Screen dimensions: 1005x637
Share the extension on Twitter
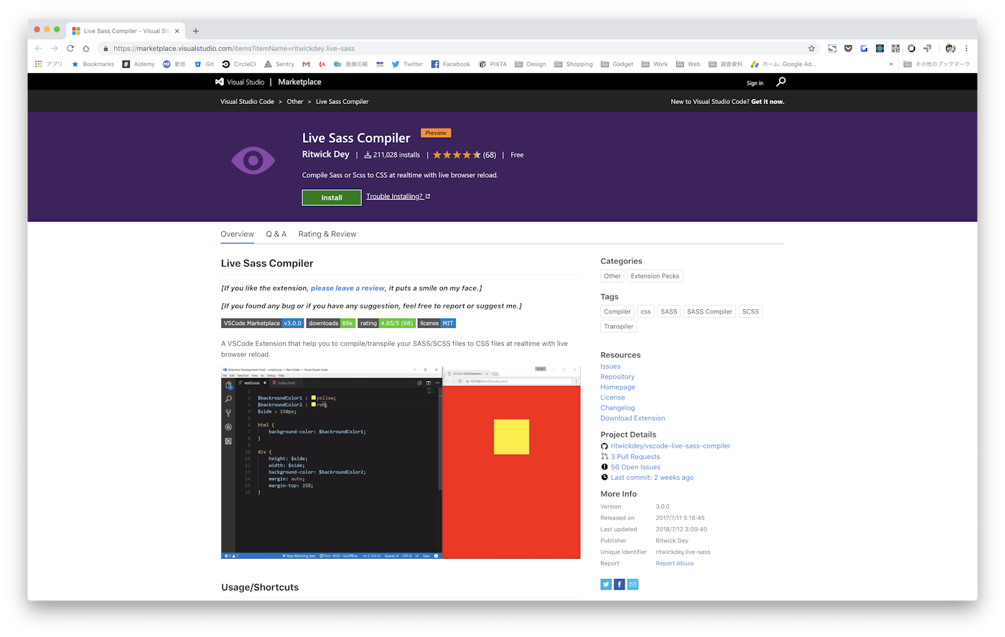(x=606, y=585)
